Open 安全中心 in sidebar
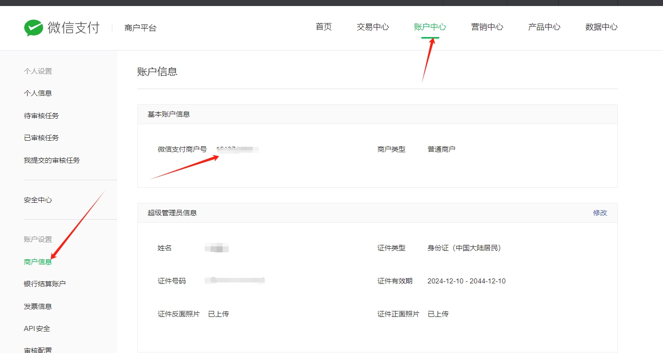This screenshot has width=663, height=353. click(x=38, y=200)
